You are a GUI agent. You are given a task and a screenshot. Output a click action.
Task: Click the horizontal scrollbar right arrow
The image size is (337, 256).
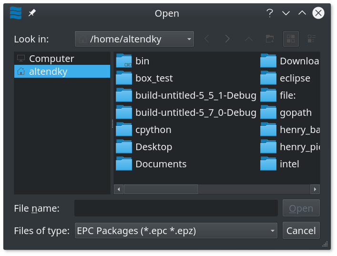[315, 189]
